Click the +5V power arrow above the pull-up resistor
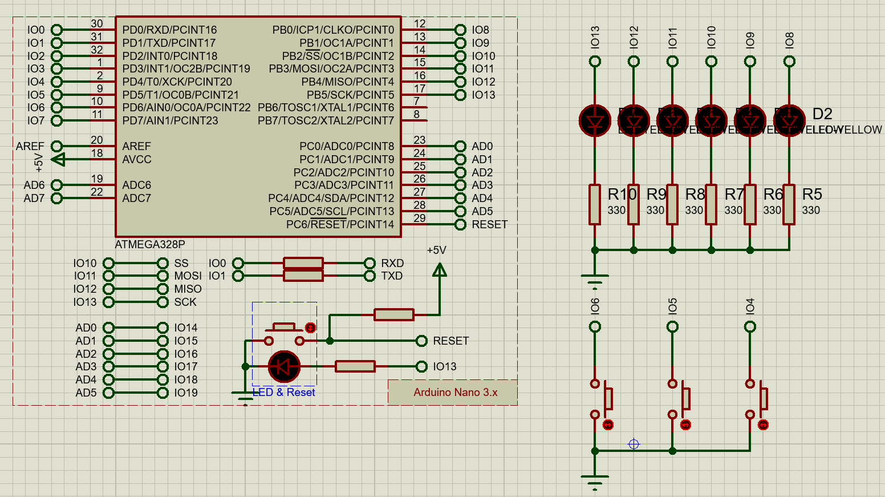885x497 pixels. [440, 269]
